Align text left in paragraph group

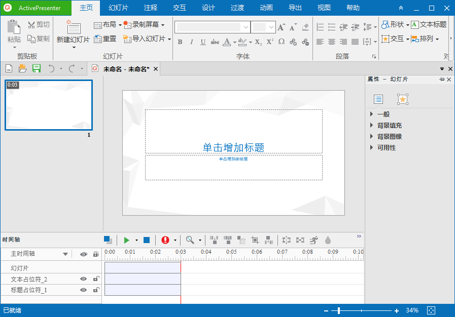click(x=320, y=42)
